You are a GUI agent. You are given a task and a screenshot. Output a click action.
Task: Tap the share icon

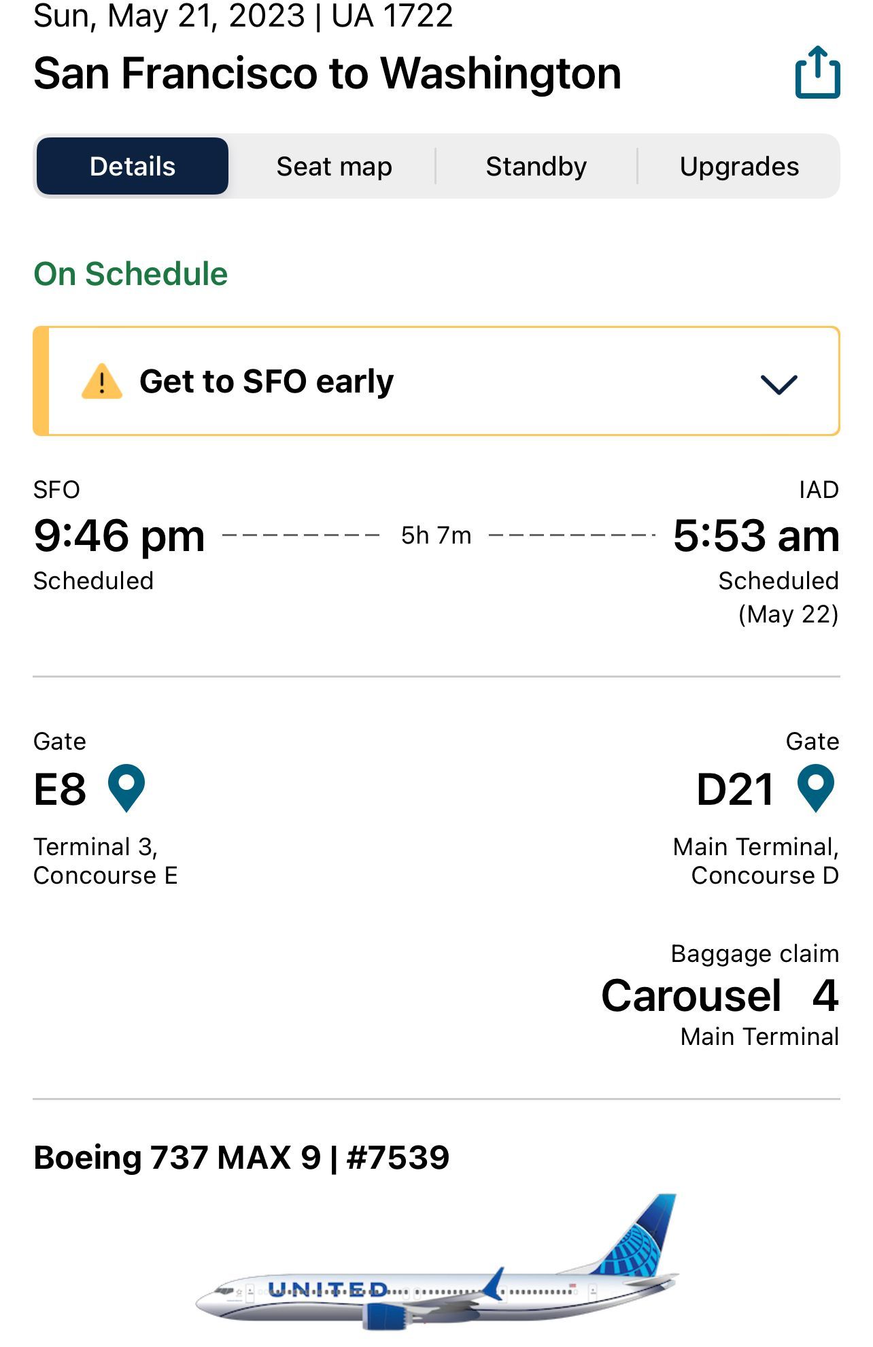(x=817, y=73)
